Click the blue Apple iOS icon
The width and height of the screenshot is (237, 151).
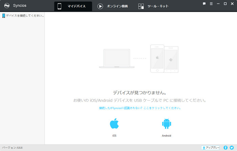click(114, 123)
